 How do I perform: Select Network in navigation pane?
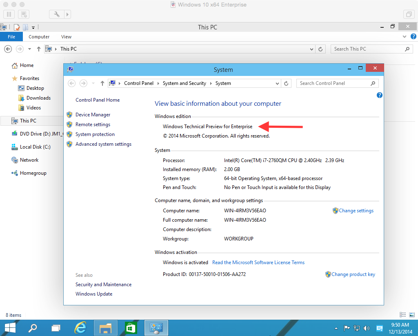tap(25, 160)
